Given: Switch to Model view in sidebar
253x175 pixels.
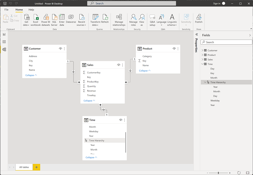Looking at the screenshot, I should pos(4,49).
